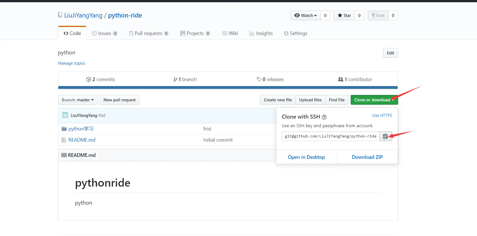
Task: Open the 'Initial commit' message link
Action: click(x=218, y=140)
